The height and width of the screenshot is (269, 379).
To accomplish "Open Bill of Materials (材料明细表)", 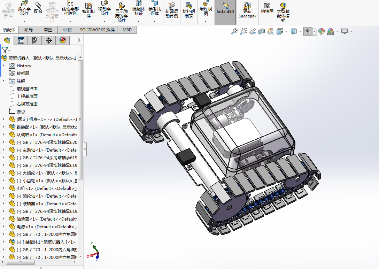I will click(x=188, y=10).
